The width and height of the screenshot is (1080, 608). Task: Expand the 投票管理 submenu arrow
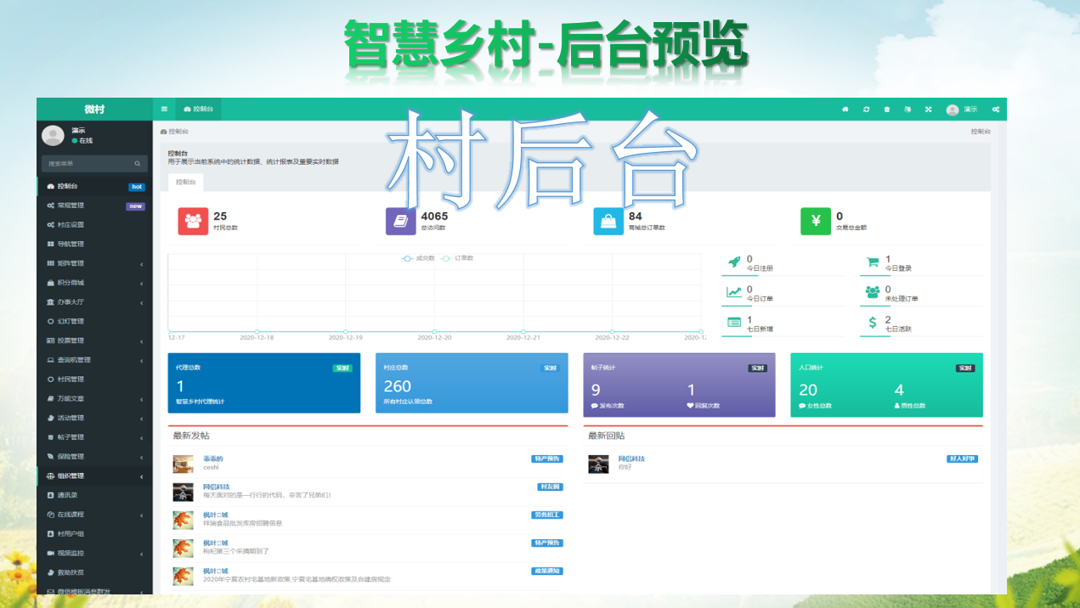click(x=142, y=341)
